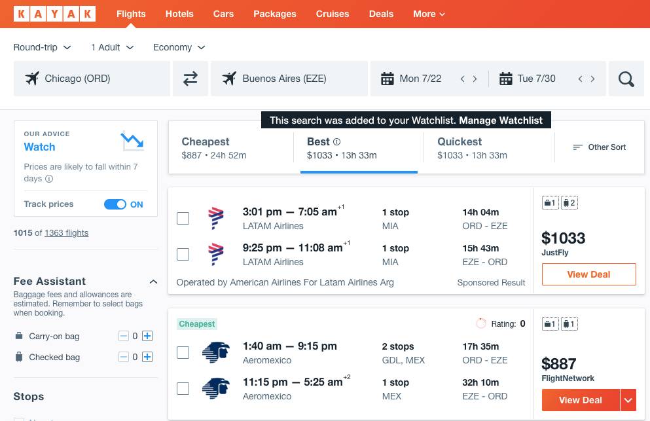650x421 pixels.
Task: Click View Deal for $1033 JustFly
Action: click(x=588, y=274)
